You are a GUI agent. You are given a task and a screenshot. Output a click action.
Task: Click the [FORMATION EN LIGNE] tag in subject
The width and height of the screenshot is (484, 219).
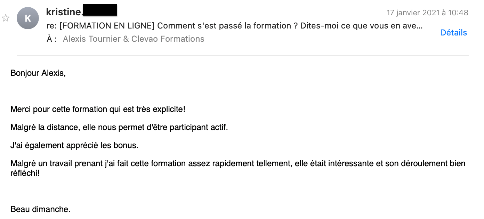(x=107, y=26)
